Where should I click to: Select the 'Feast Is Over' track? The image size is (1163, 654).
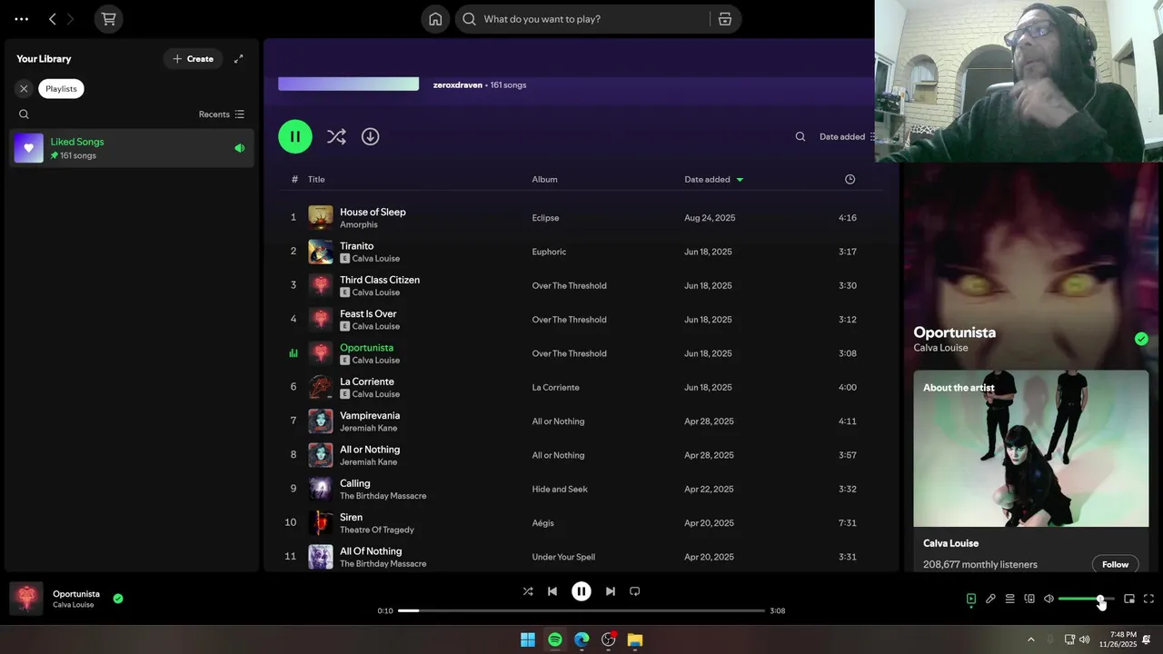point(368,314)
